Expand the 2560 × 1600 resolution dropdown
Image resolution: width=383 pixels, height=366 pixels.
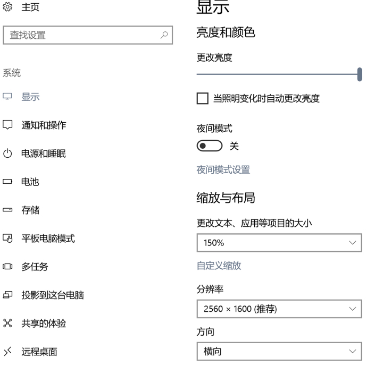point(279,309)
